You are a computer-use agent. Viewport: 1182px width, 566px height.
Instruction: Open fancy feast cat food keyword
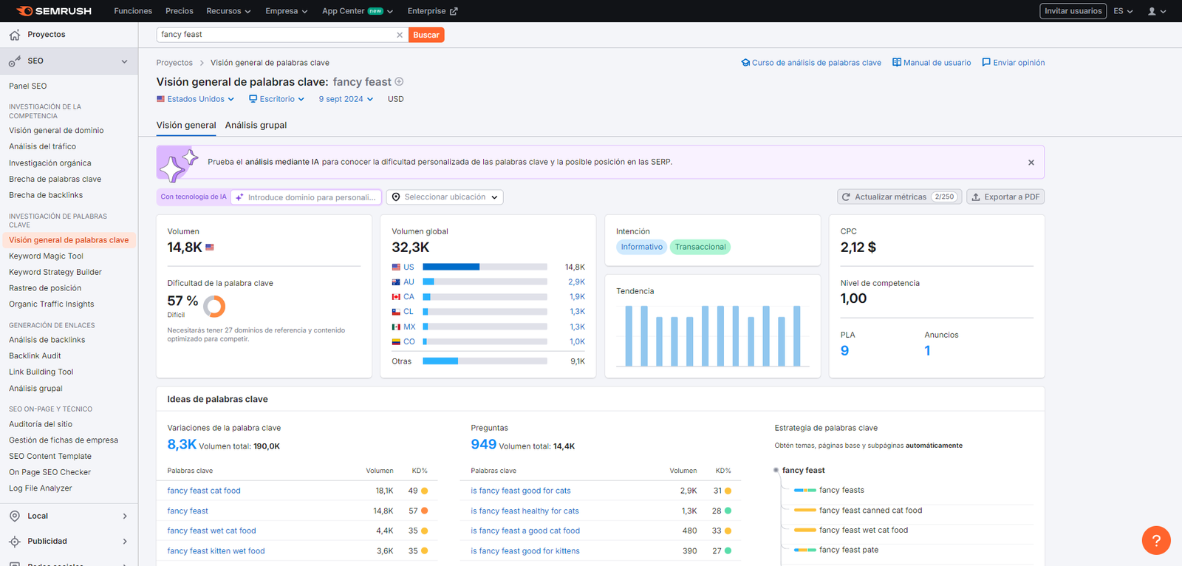point(204,491)
